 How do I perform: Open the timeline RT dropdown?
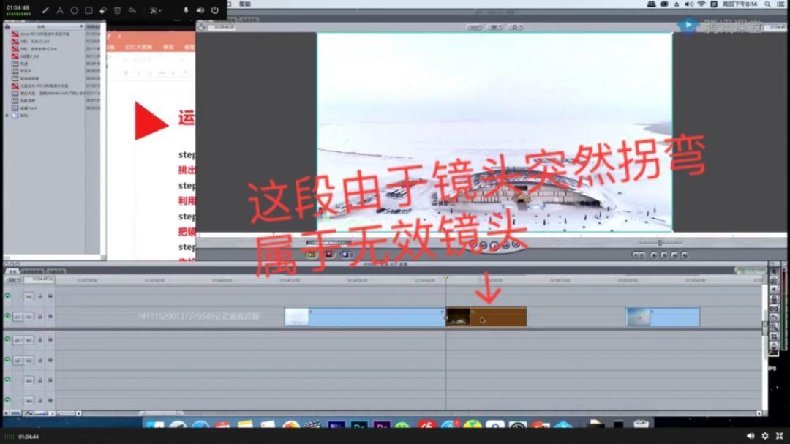pos(13,279)
